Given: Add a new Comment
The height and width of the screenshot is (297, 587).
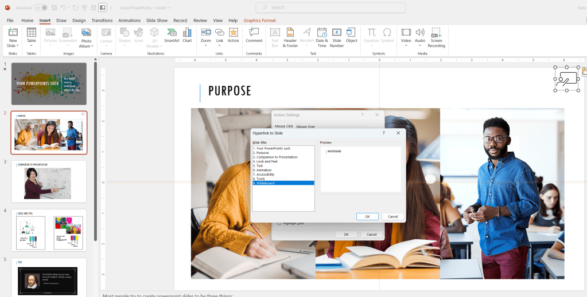Looking at the screenshot, I should pyautogui.click(x=254, y=35).
